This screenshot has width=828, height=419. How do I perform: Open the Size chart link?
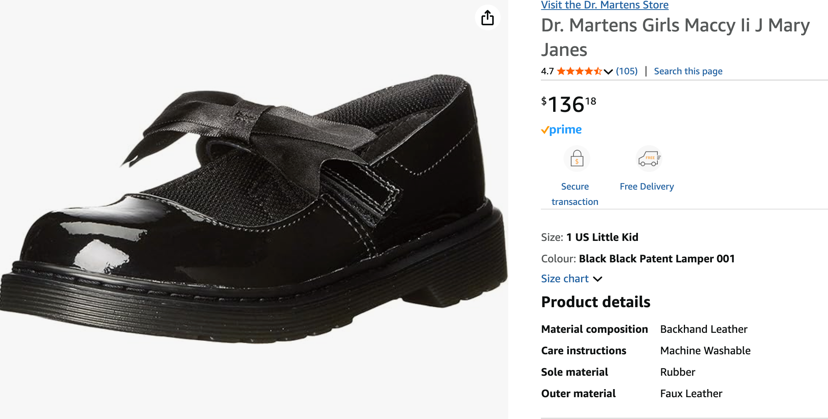[x=565, y=279]
